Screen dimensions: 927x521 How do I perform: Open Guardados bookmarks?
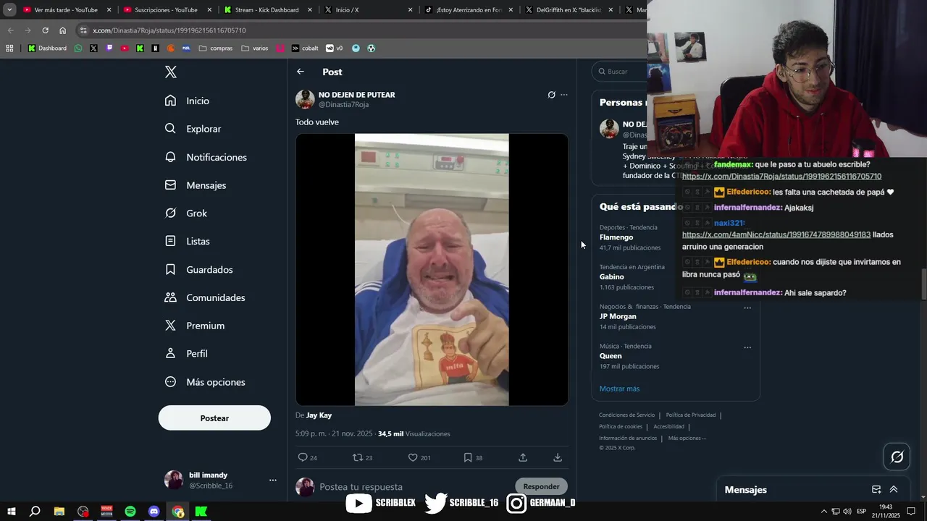198,269
